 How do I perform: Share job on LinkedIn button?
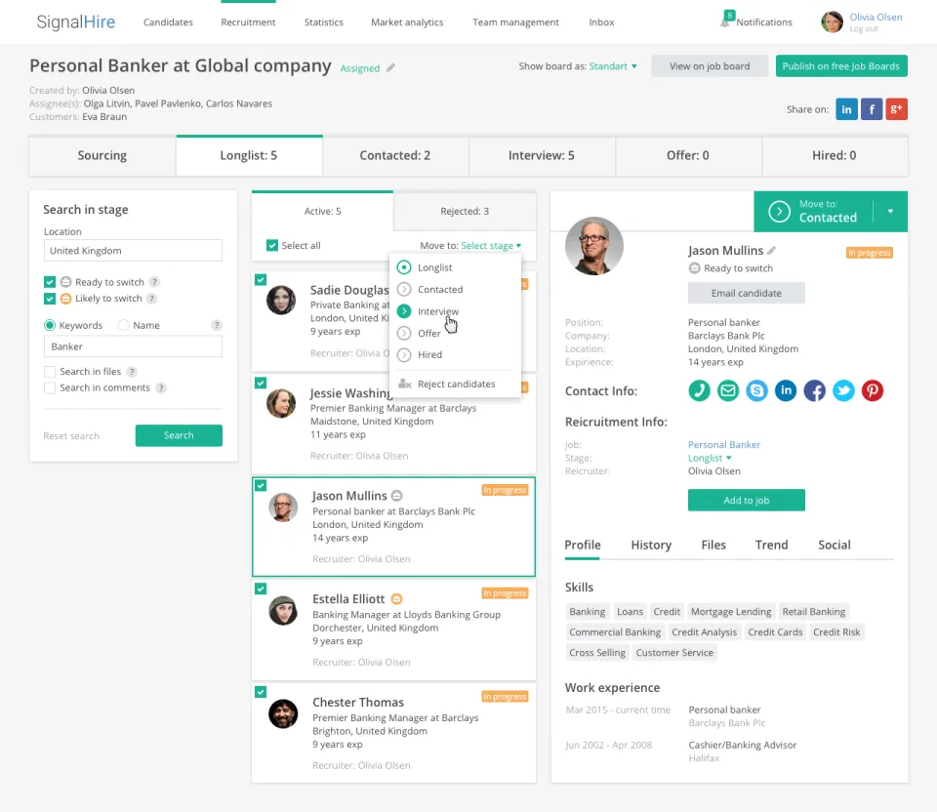846,109
